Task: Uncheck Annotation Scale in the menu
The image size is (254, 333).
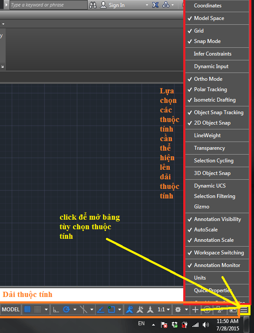Action: (x=217, y=240)
